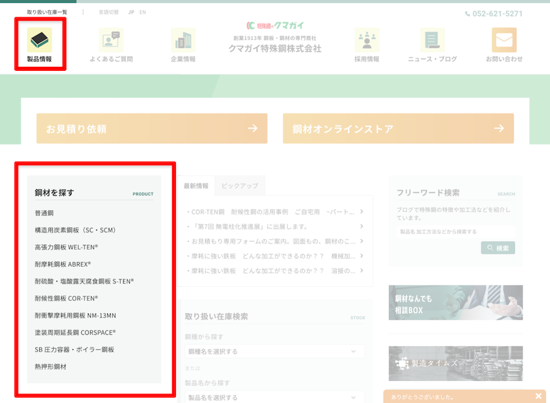Screen dimensions: 550x403
Task: Open 高張力鋼板 WEL-TEN link
Action: point(66,247)
